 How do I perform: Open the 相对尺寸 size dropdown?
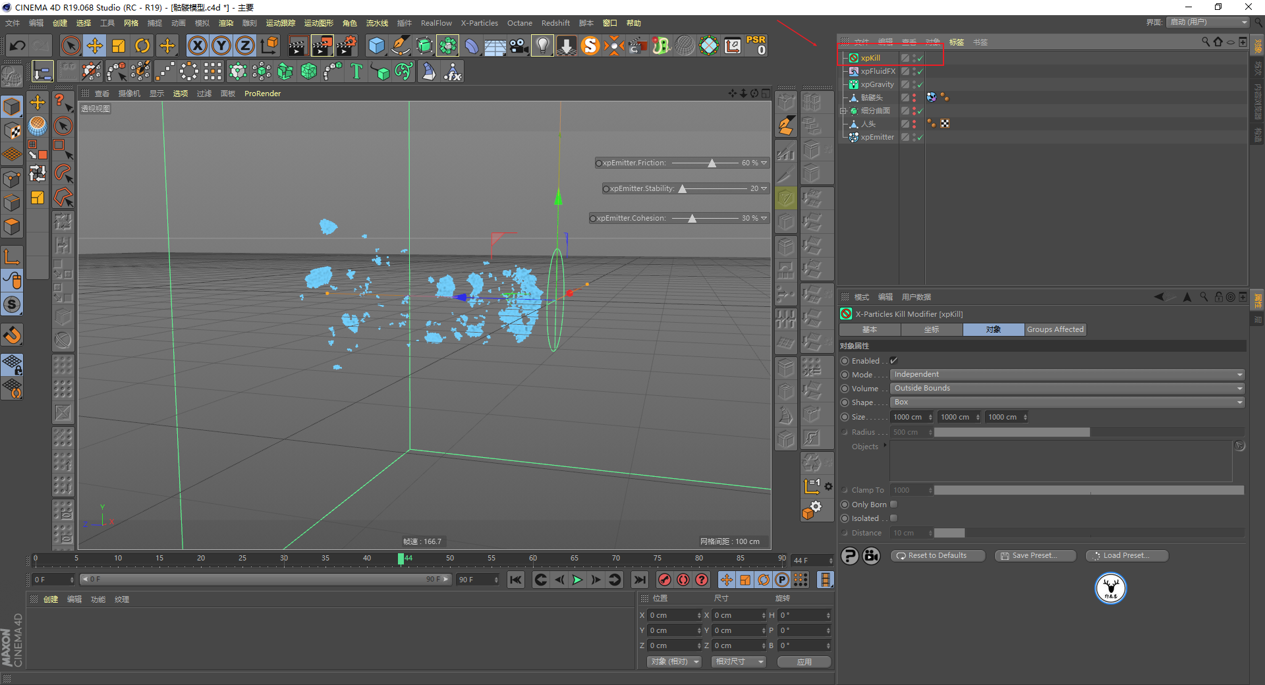pos(739,661)
